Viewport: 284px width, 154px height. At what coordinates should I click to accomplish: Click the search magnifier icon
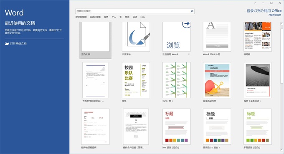pyautogui.click(x=192, y=11)
